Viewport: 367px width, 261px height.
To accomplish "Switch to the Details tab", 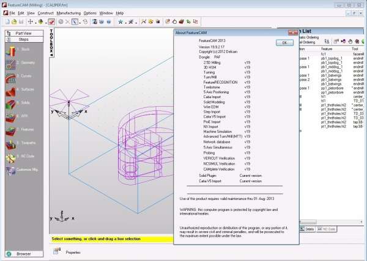I will tap(307, 229).
